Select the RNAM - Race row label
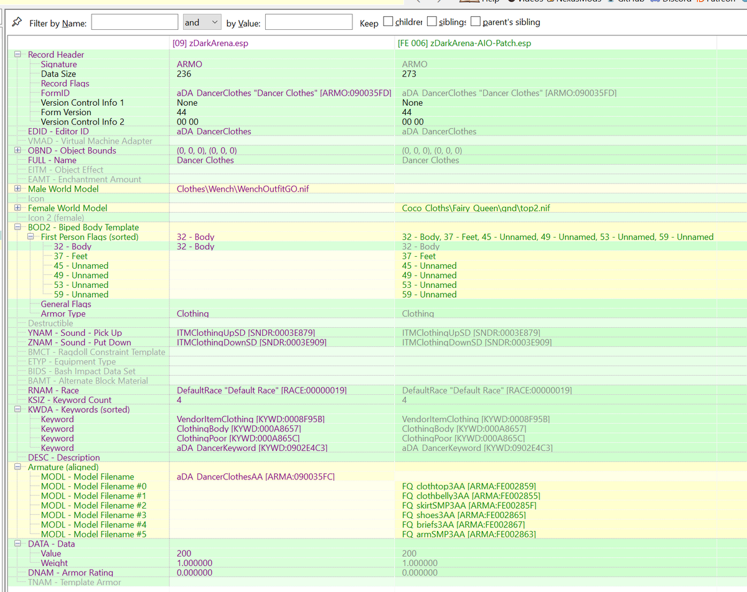The width and height of the screenshot is (747, 592). [54, 391]
